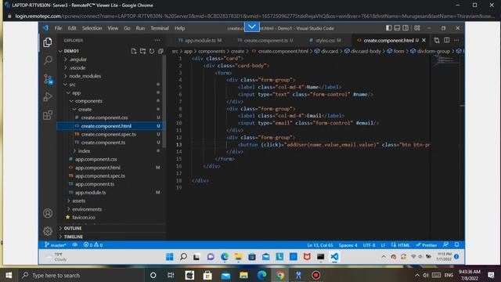Click New Folder icon in DEMO1 explorer
The width and height of the screenshot is (501, 282).
click(x=142, y=51)
